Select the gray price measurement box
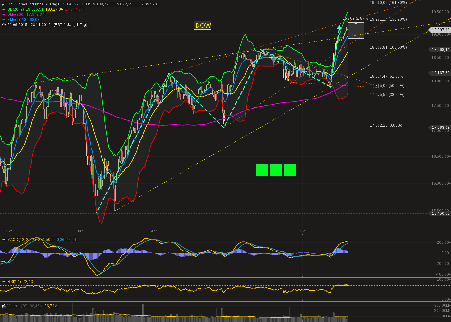The image size is (451, 322). pos(356,30)
